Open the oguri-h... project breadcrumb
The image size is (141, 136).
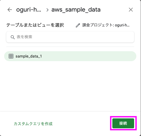click(x=29, y=10)
